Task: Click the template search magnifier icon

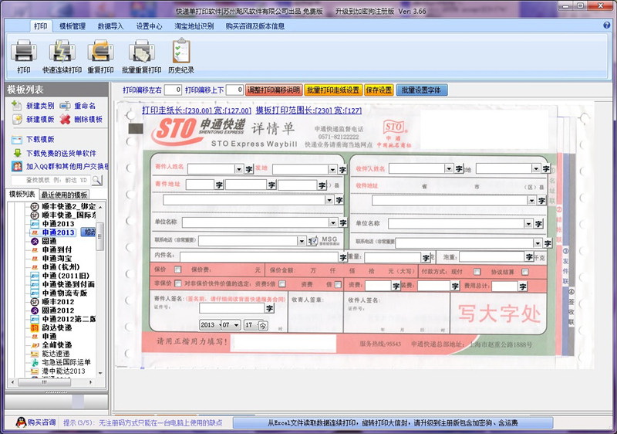Action: 97,180
